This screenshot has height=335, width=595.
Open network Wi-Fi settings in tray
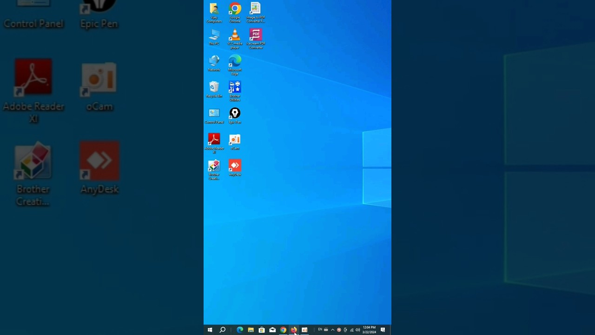(x=351, y=330)
